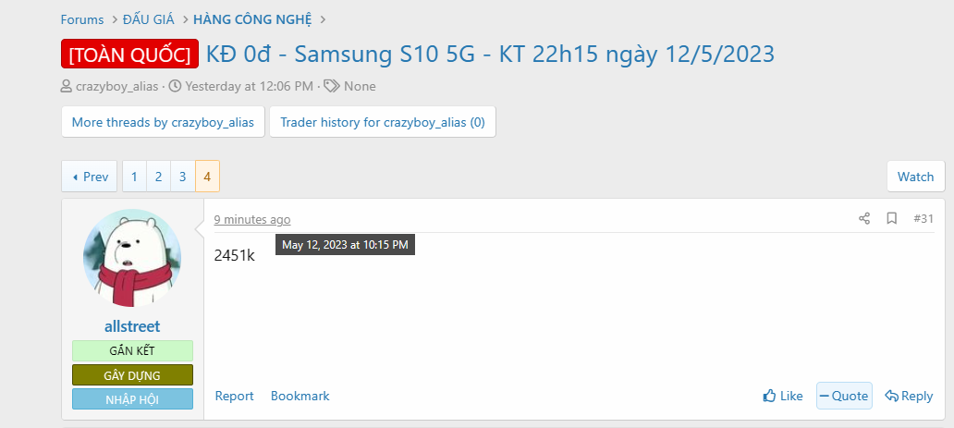
Task: Click the share icon on post #31
Action: coord(864,218)
